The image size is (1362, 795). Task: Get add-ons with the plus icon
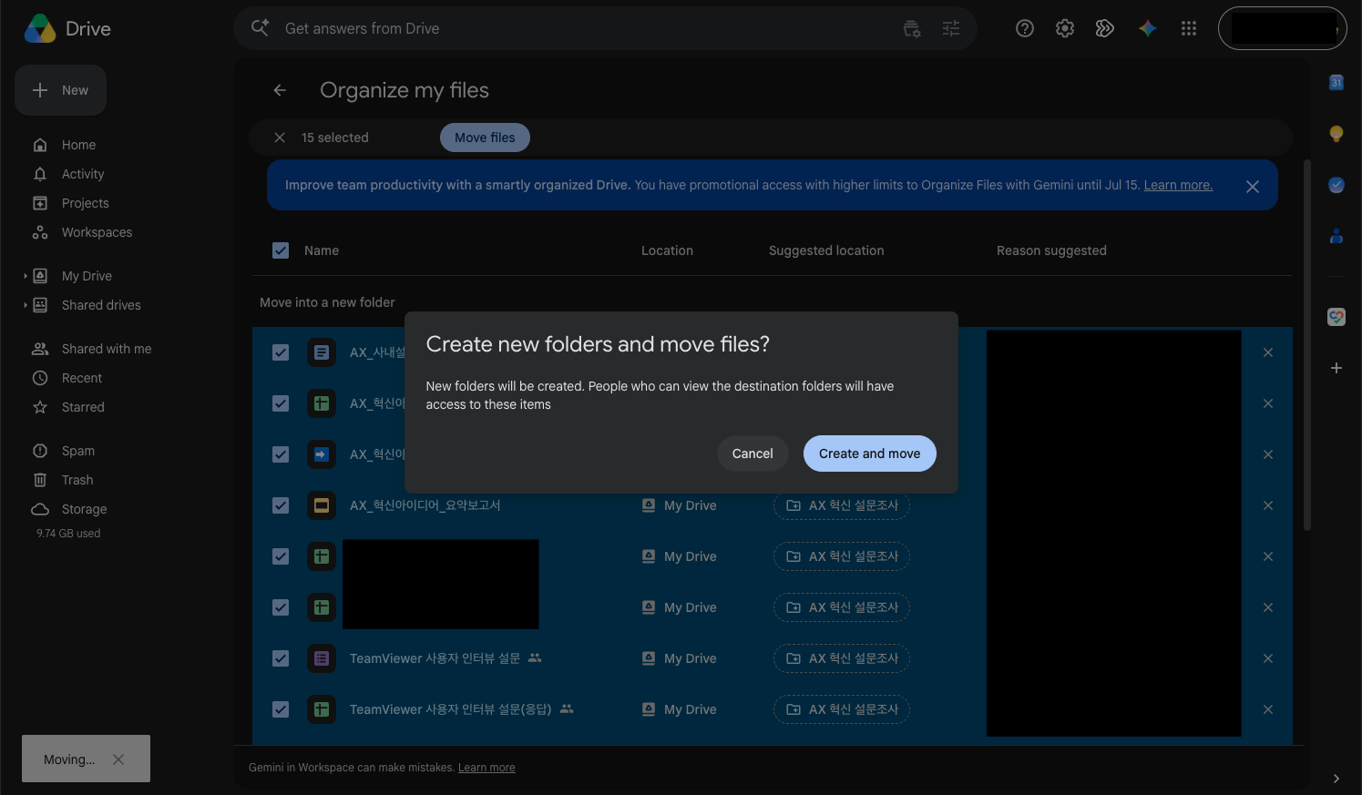pyautogui.click(x=1336, y=368)
